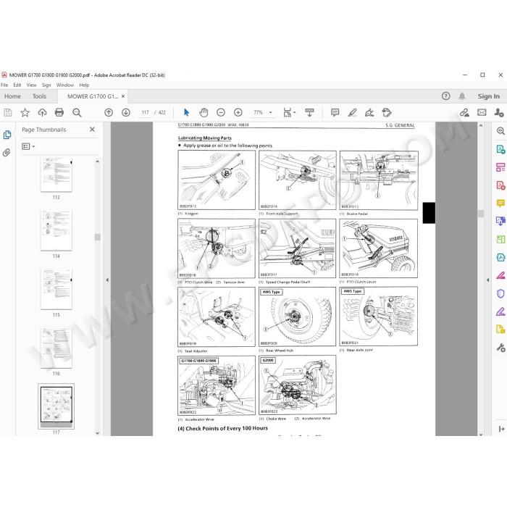Zoom out with the minus icon

[220, 112]
